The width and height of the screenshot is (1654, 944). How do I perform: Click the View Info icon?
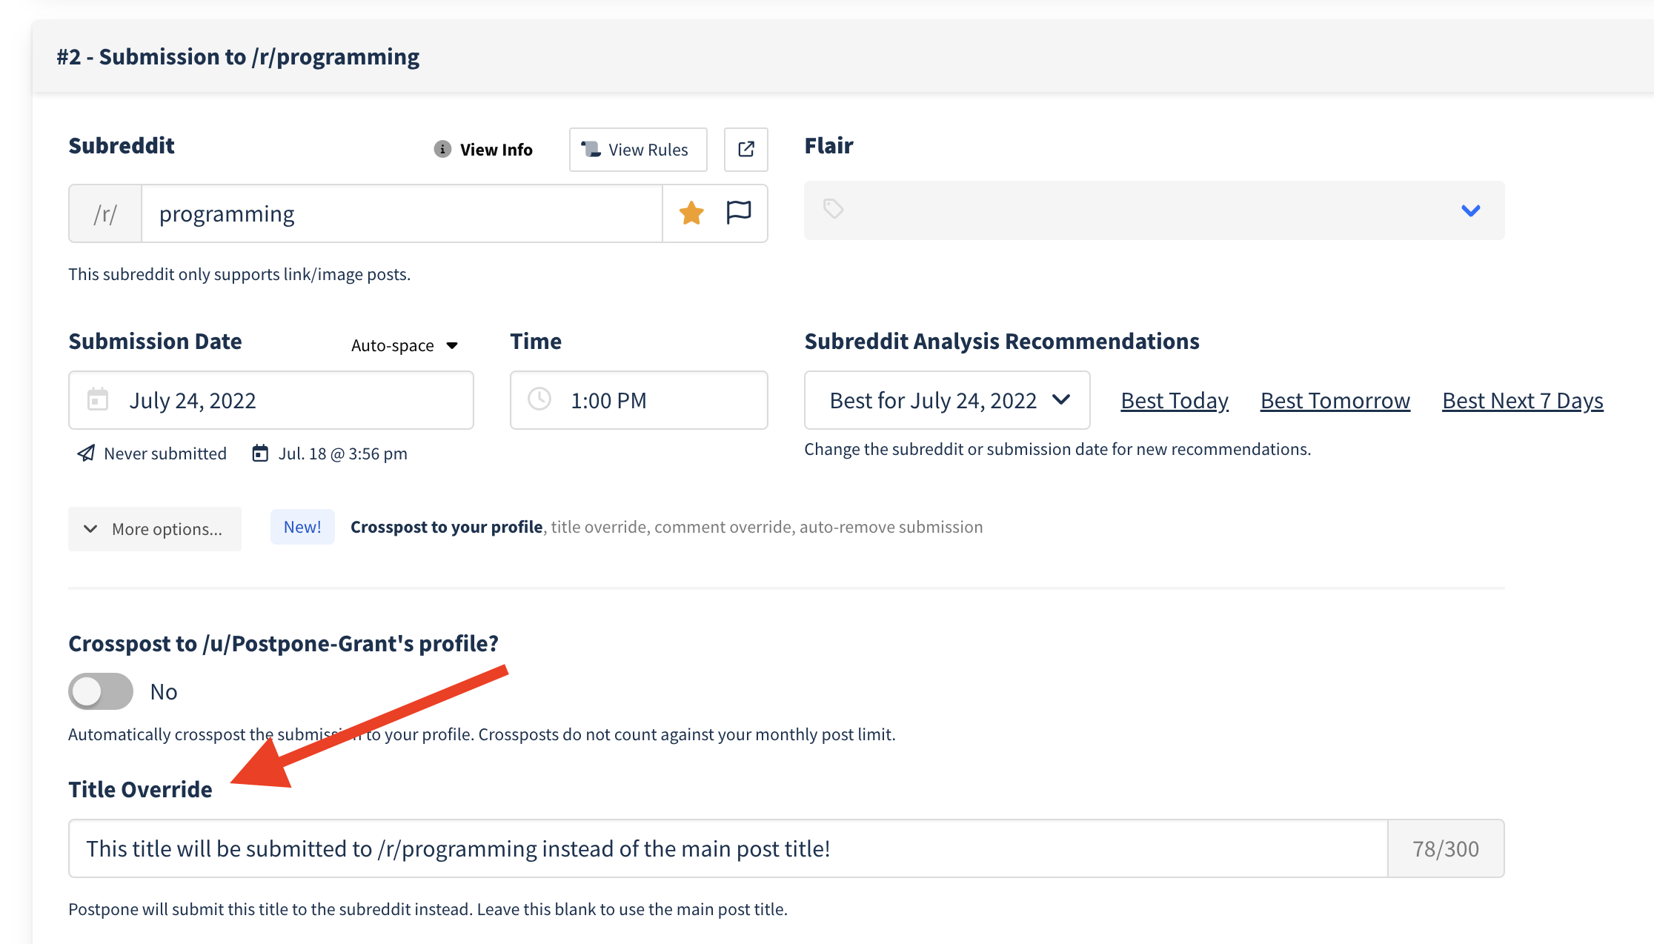442,149
